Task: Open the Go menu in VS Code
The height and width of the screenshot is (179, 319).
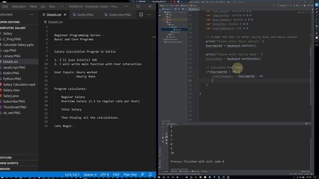Action: (43, 6)
